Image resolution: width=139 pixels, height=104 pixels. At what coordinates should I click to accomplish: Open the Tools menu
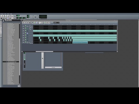(x=8, y=14)
